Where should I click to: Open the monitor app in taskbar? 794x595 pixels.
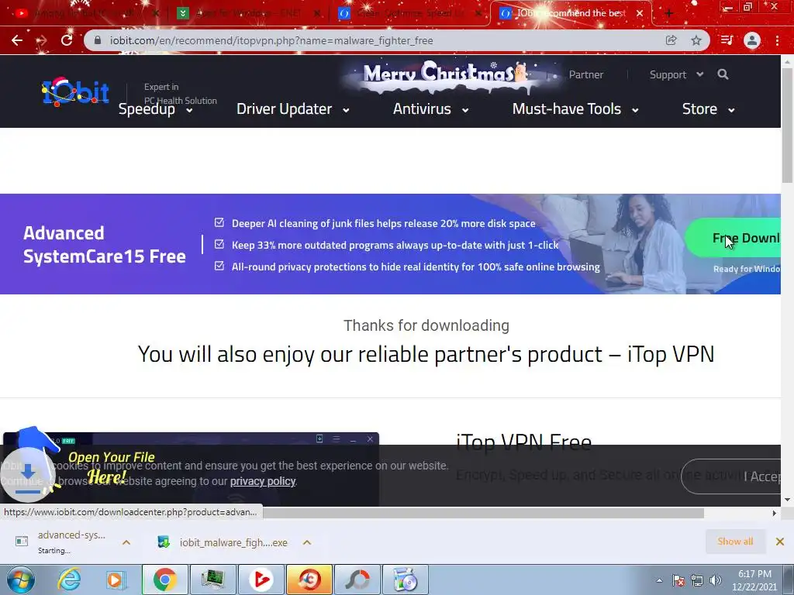[212, 580]
